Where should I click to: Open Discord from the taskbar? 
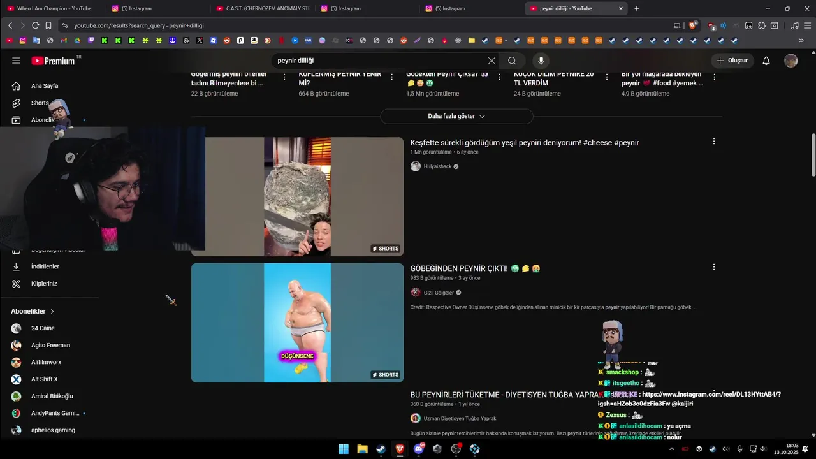419,449
